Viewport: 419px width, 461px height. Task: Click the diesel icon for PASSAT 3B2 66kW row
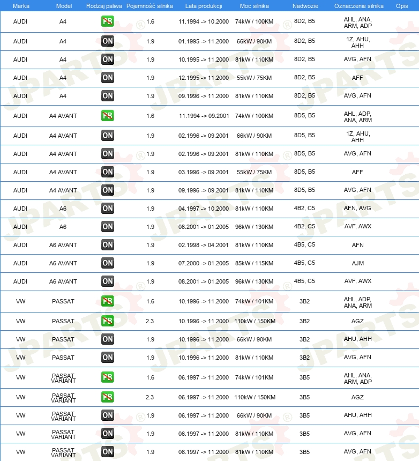tap(108, 339)
